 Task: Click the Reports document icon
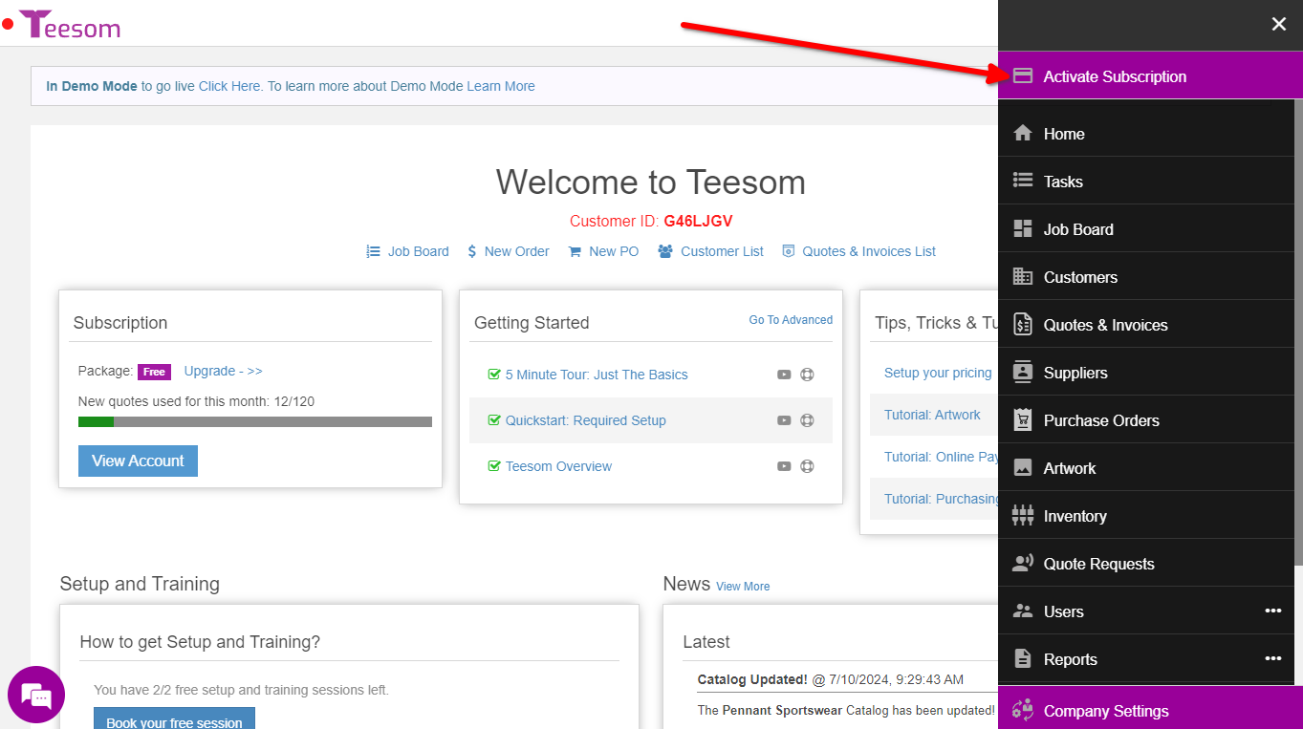1023,658
